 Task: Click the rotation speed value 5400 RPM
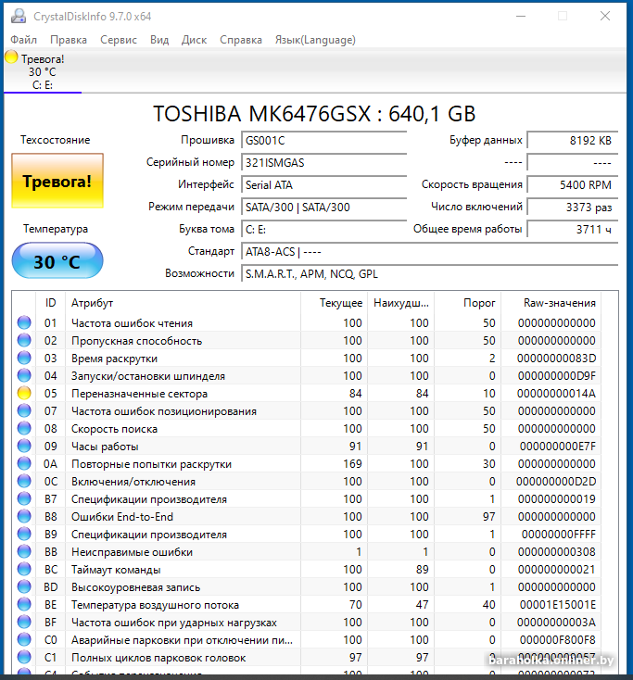573,184
